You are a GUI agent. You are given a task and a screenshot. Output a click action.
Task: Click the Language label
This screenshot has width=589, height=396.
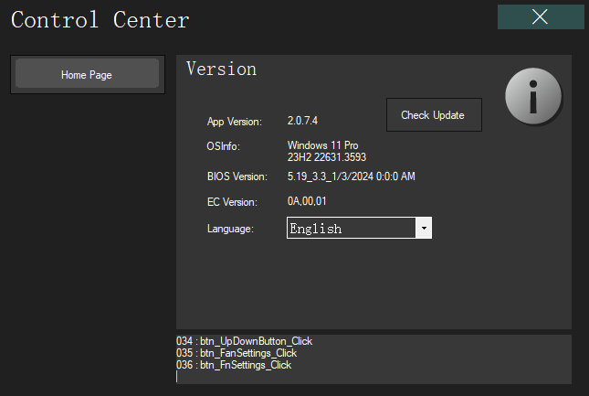(230, 229)
